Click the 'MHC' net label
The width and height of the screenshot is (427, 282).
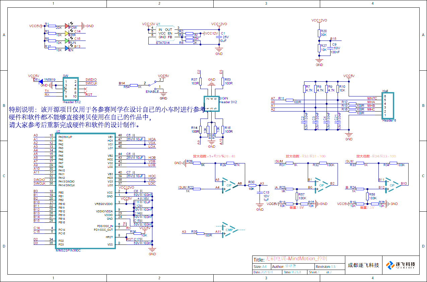371,110
